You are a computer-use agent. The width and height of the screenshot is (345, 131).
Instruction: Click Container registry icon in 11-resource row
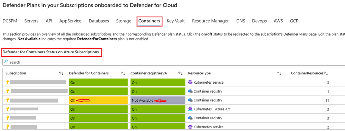pos(190,100)
